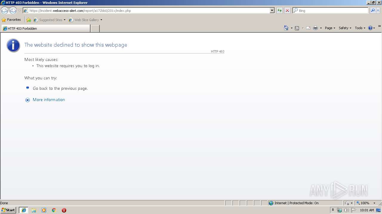
Task: Open a new blank tab
Action: click(x=95, y=29)
